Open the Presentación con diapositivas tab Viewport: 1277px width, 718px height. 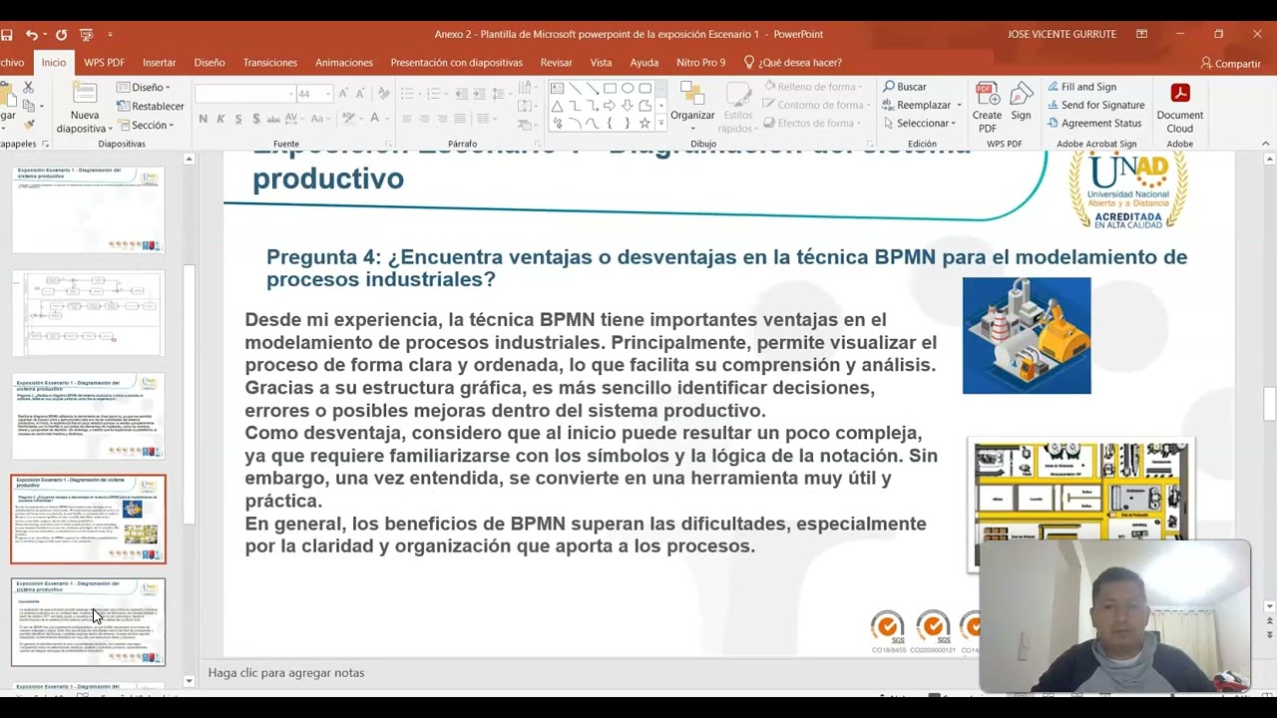457,63
